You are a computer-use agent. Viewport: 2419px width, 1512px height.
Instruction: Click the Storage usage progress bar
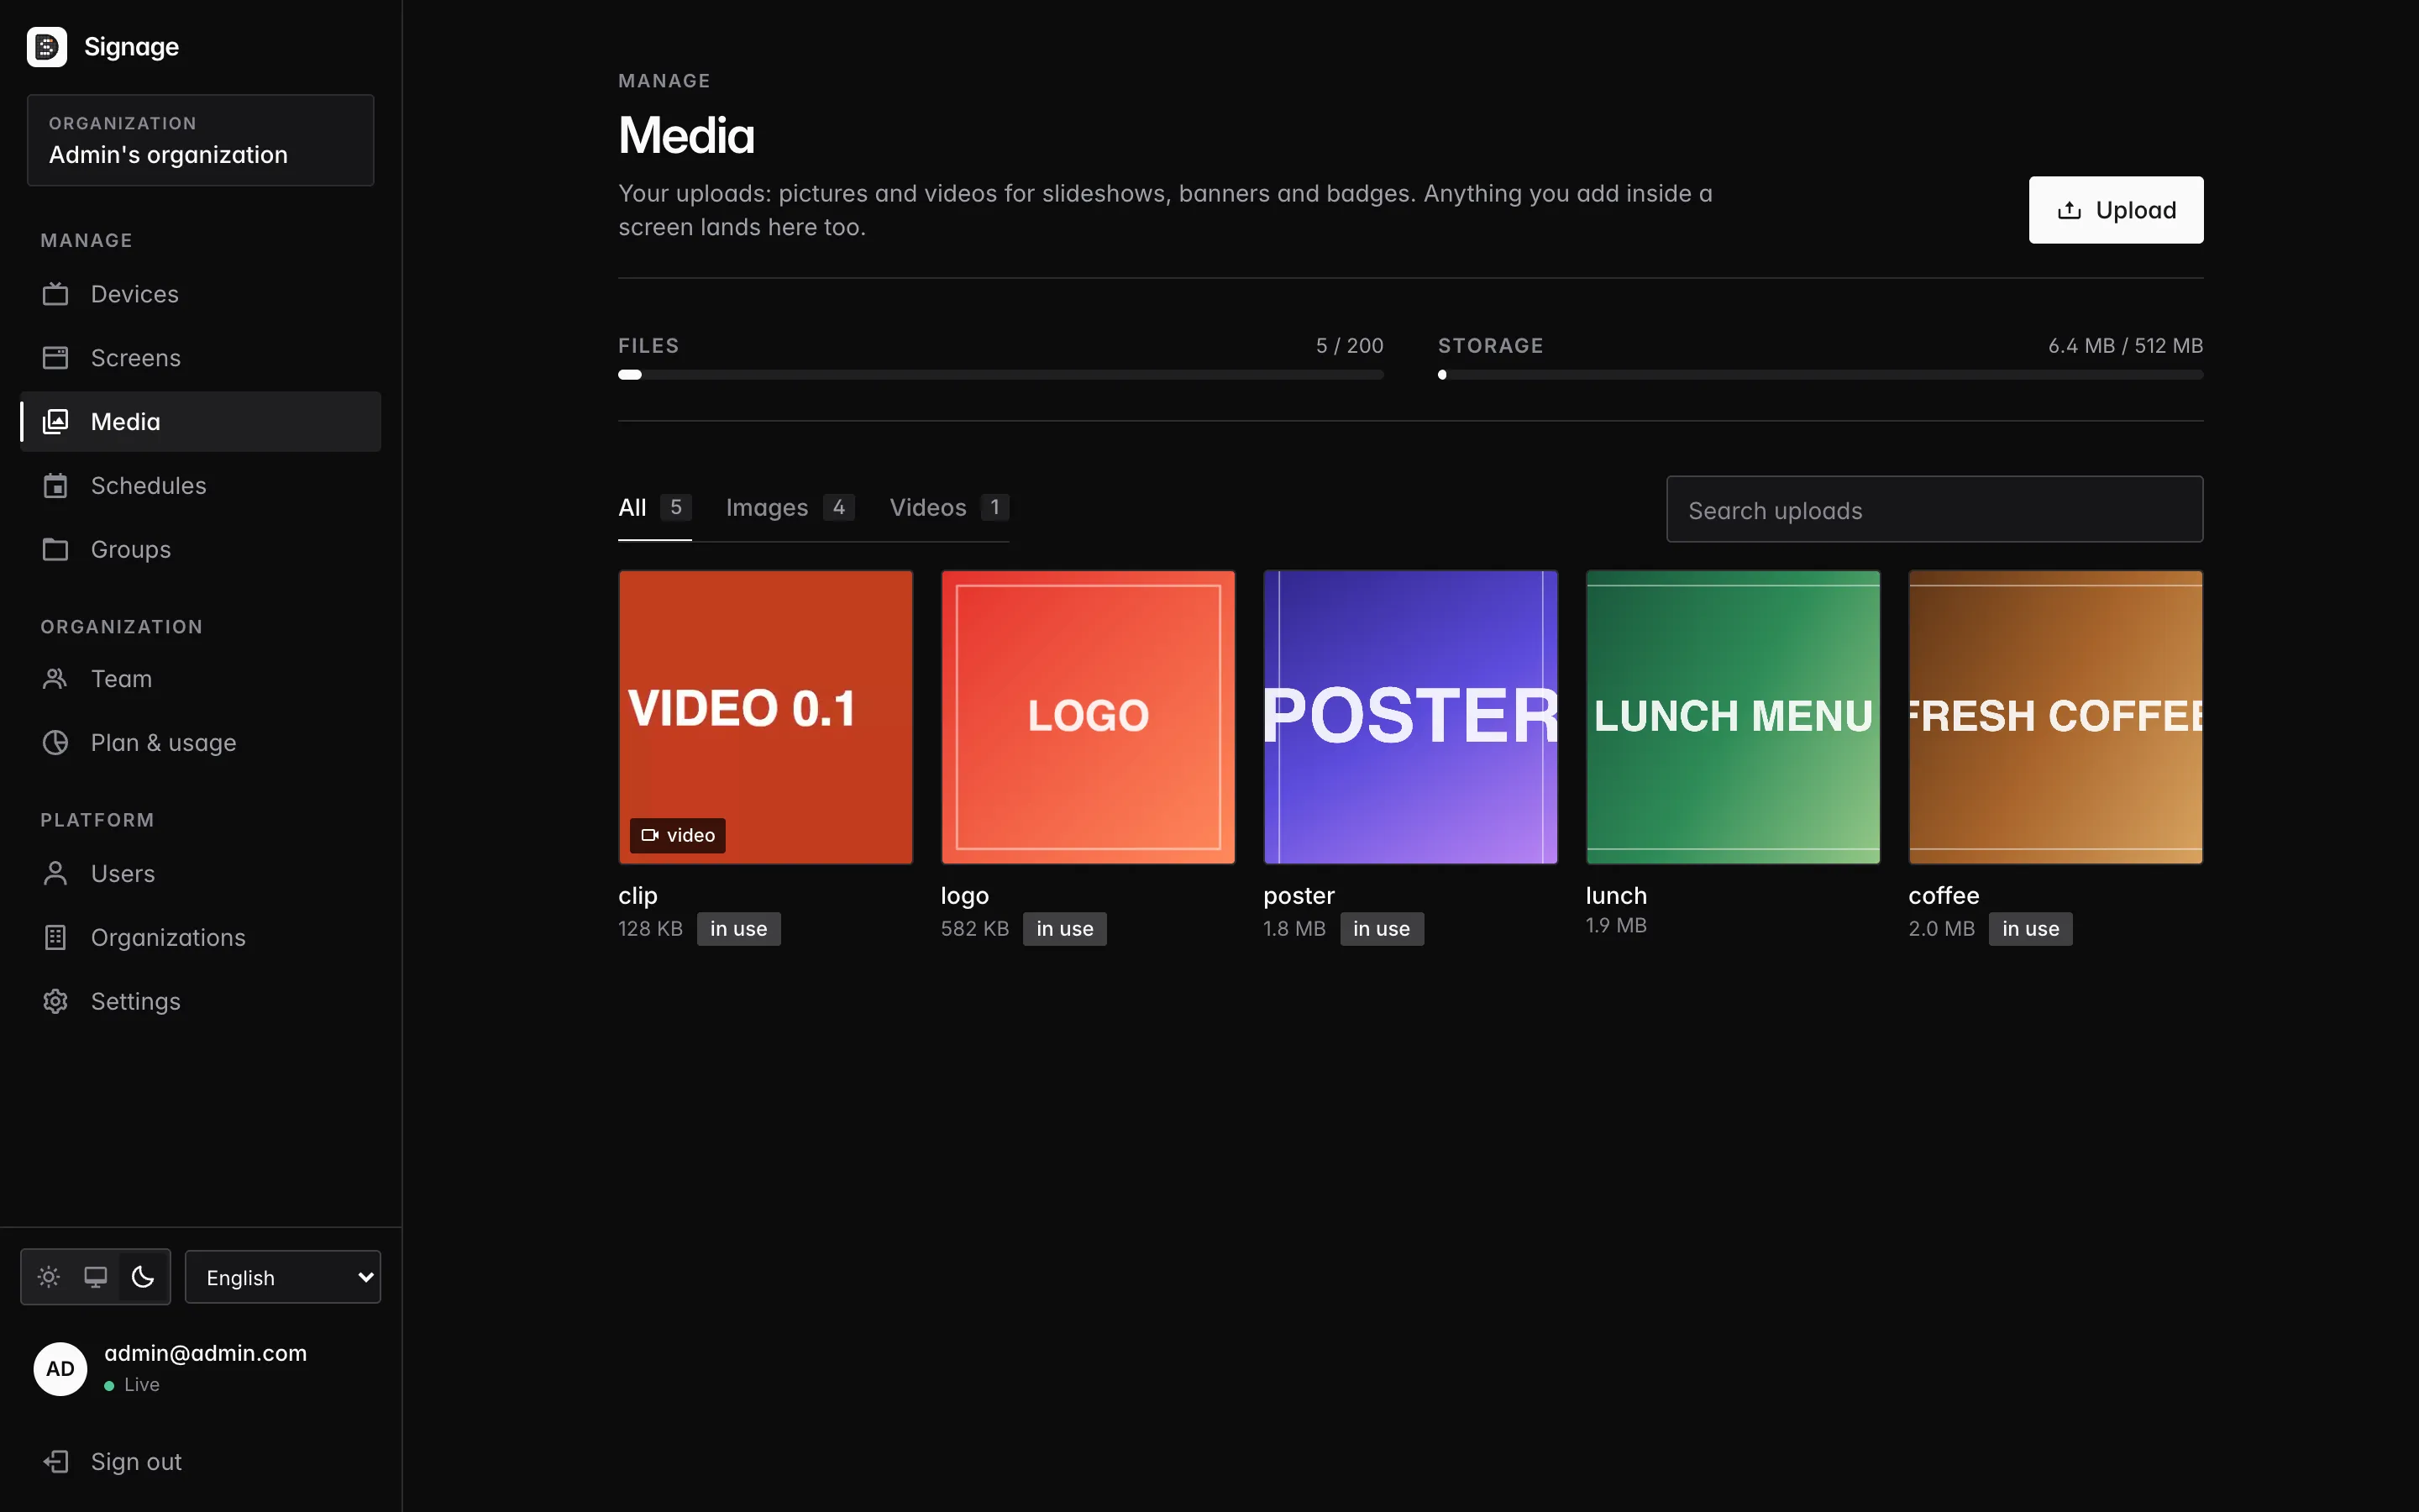(x=1820, y=375)
